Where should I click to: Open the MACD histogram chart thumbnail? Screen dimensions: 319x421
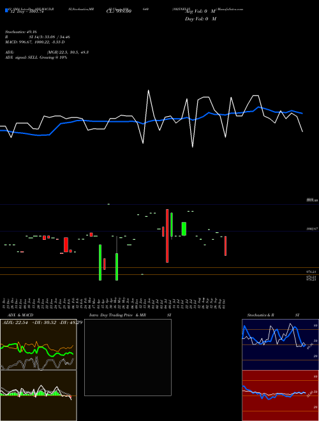click(x=38, y=395)
